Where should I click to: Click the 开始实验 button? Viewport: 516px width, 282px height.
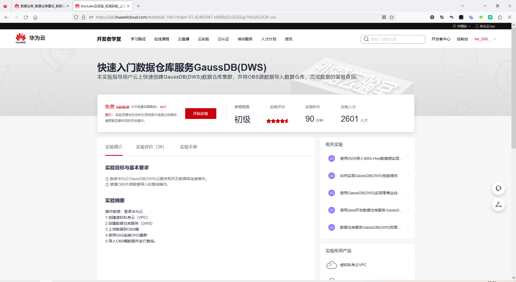(200, 113)
